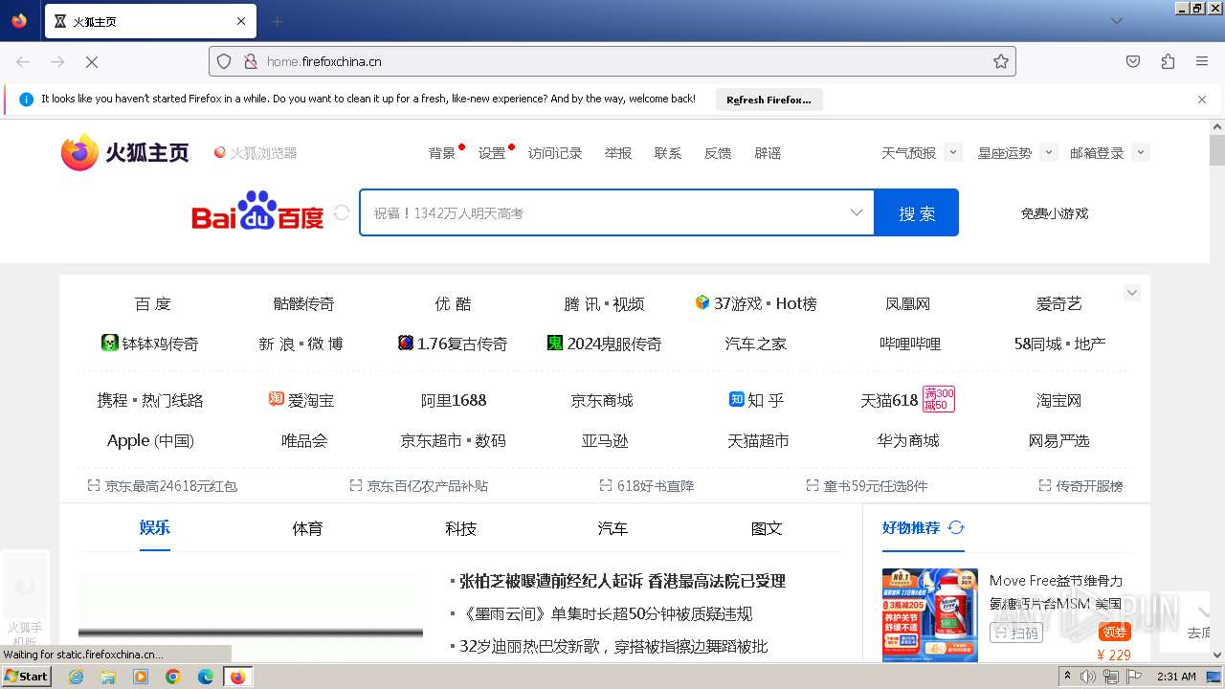Viewport: 1225px width, 689px height.
Task: Click Internet Explorer icon in taskbar
Action: 76,677
